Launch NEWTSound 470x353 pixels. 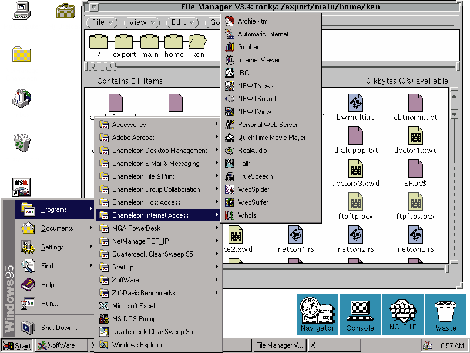point(271,99)
